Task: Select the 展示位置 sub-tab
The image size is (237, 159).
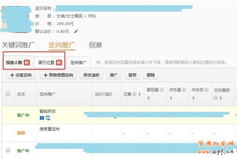Action: (x=50, y=63)
